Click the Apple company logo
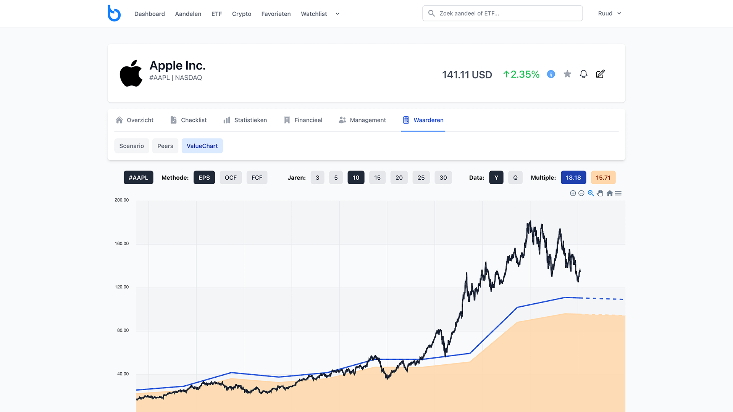Screen dimensions: 733x412 click(131, 73)
